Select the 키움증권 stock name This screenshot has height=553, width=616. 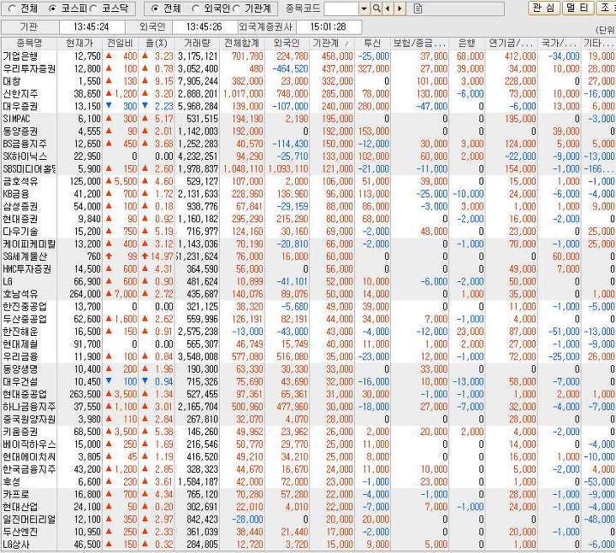(x=20, y=432)
